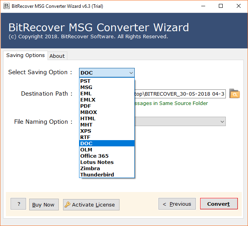Select RTF output format

point(107,137)
